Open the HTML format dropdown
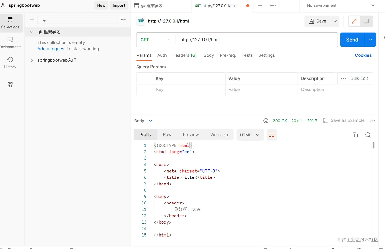This screenshot has width=385, height=249. (x=250, y=135)
